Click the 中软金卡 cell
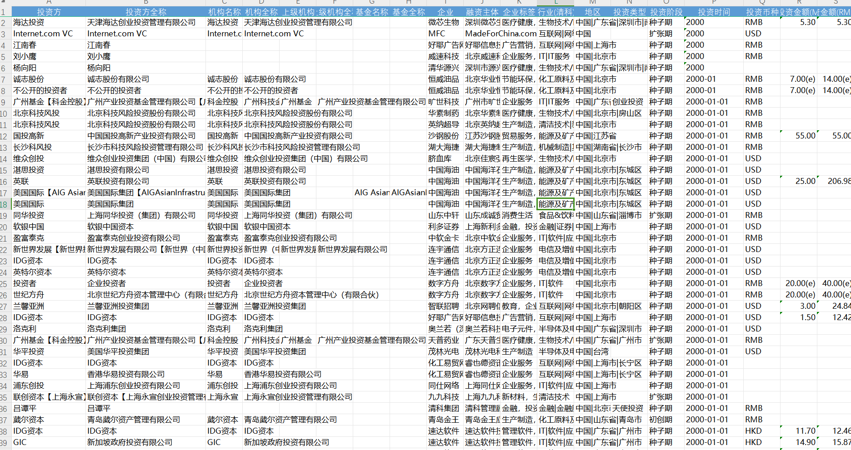 [x=445, y=238]
